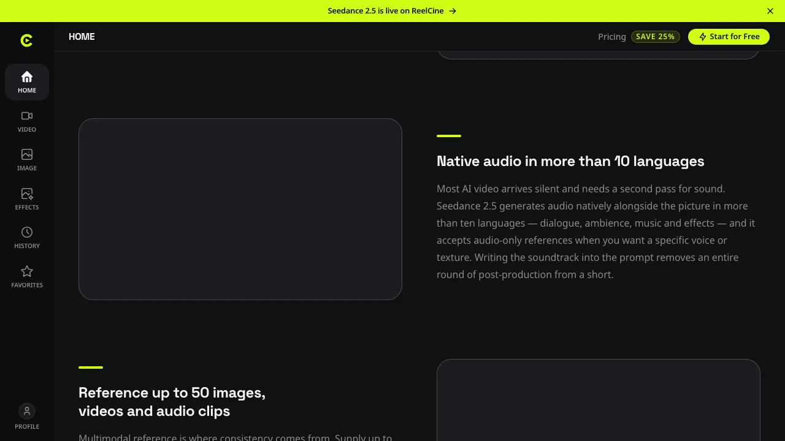Click the HOME page title

82,37
